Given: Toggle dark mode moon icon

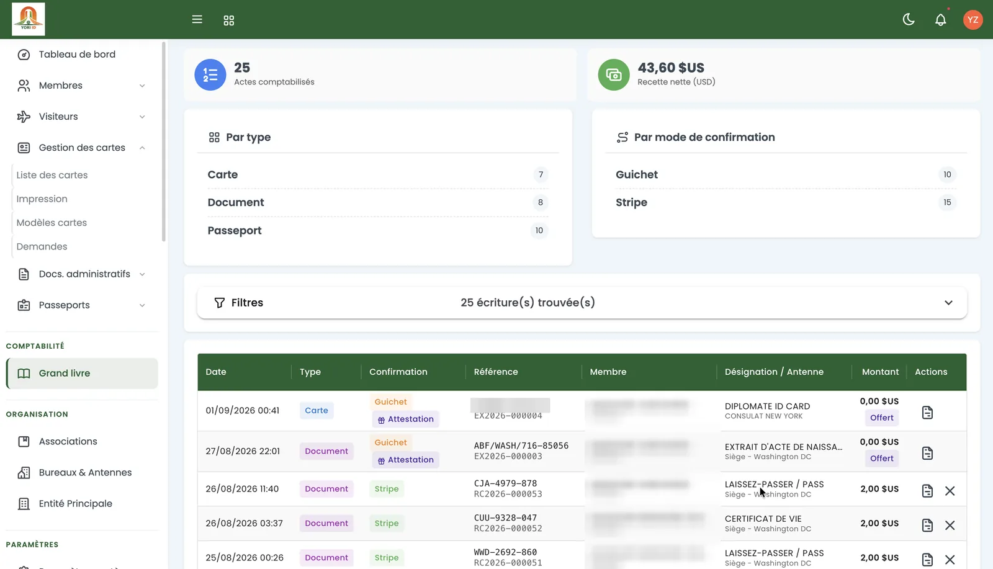Looking at the screenshot, I should pyautogui.click(x=909, y=19).
